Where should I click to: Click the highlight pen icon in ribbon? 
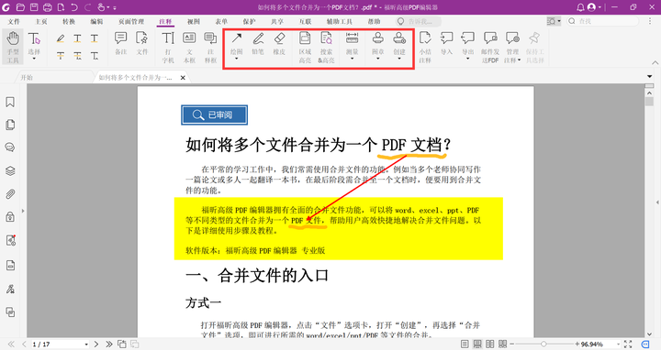pyautogui.click(x=61, y=38)
